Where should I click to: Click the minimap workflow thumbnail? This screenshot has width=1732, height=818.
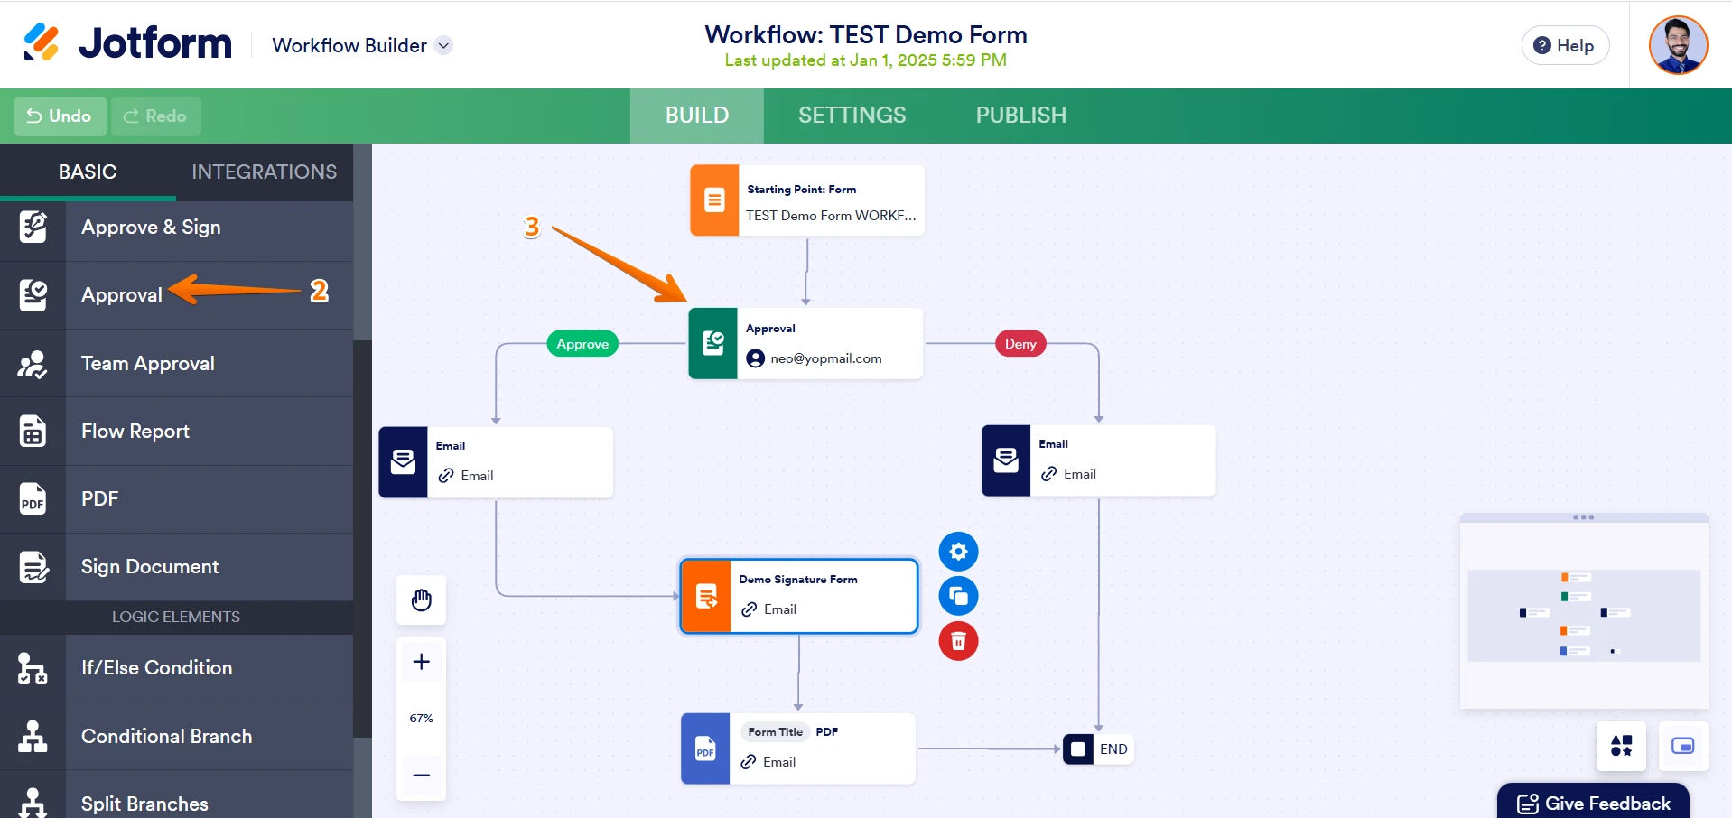(x=1583, y=616)
